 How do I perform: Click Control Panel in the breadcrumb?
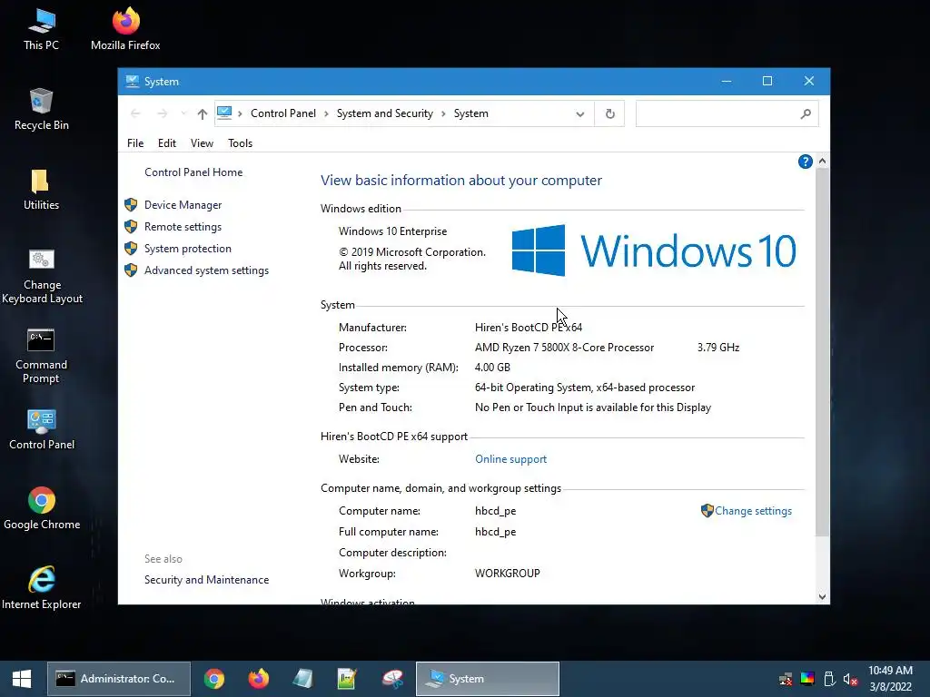click(x=283, y=113)
